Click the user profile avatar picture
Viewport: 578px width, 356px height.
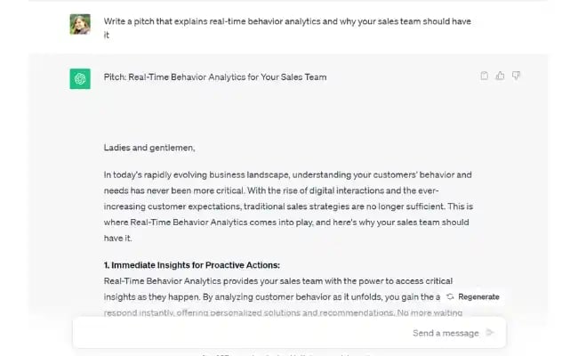(x=80, y=24)
